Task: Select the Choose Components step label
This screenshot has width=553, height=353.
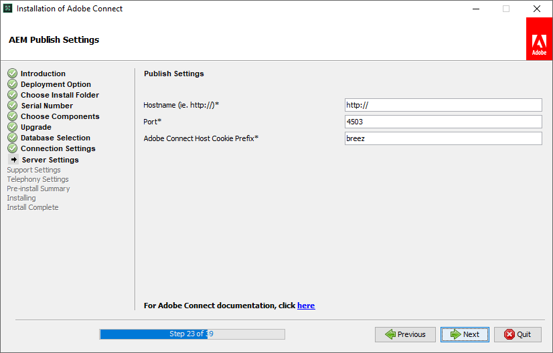Action: click(60, 116)
